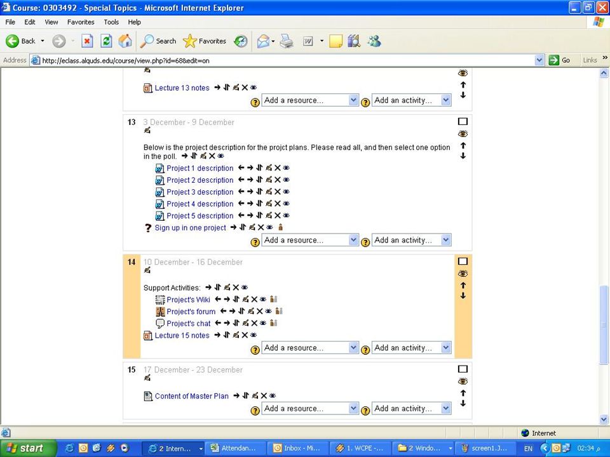610x457 pixels.
Task: Hide Project 3 description via eye icon
Action: 287,192
